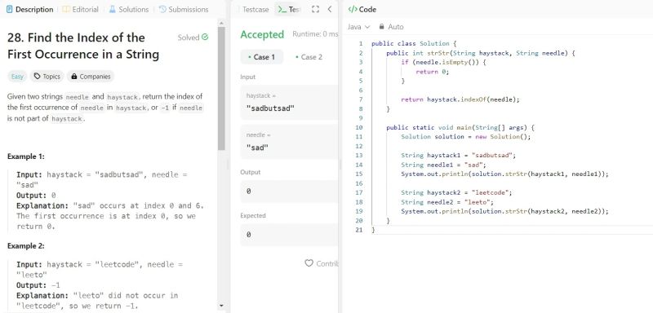Click the description panel scrollbar thumb
The width and height of the screenshot is (653, 313).
(x=221, y=88)
